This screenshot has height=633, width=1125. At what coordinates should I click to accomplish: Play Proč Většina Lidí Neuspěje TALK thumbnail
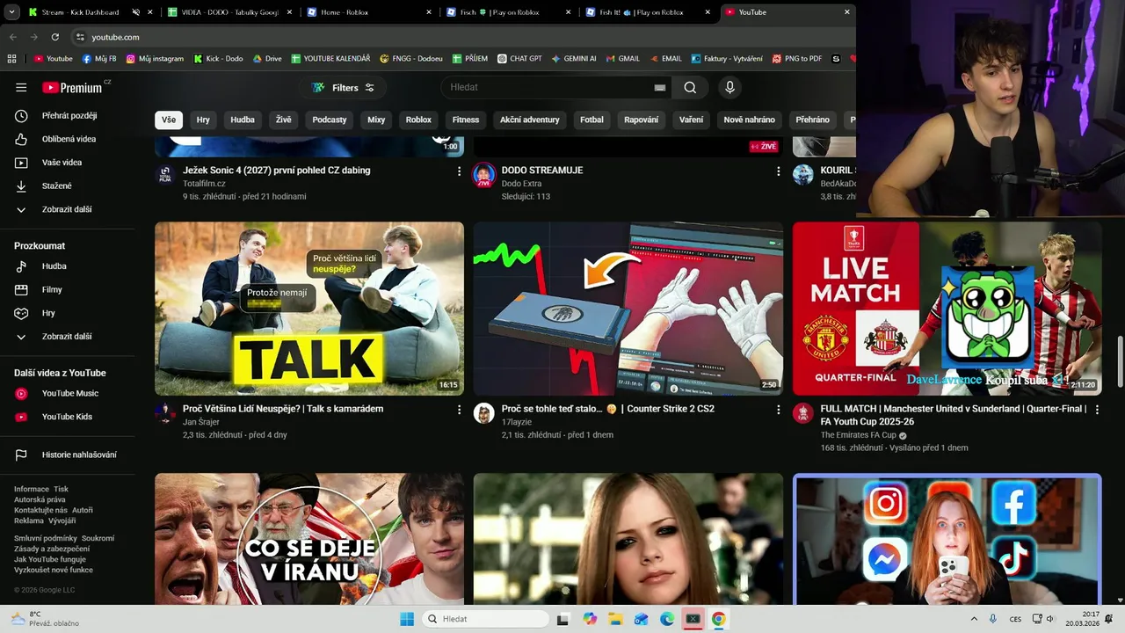click(x=309, y=309)
